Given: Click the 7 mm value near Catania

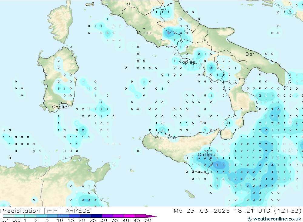Looking at the screenshot, I should coord(223,165).
